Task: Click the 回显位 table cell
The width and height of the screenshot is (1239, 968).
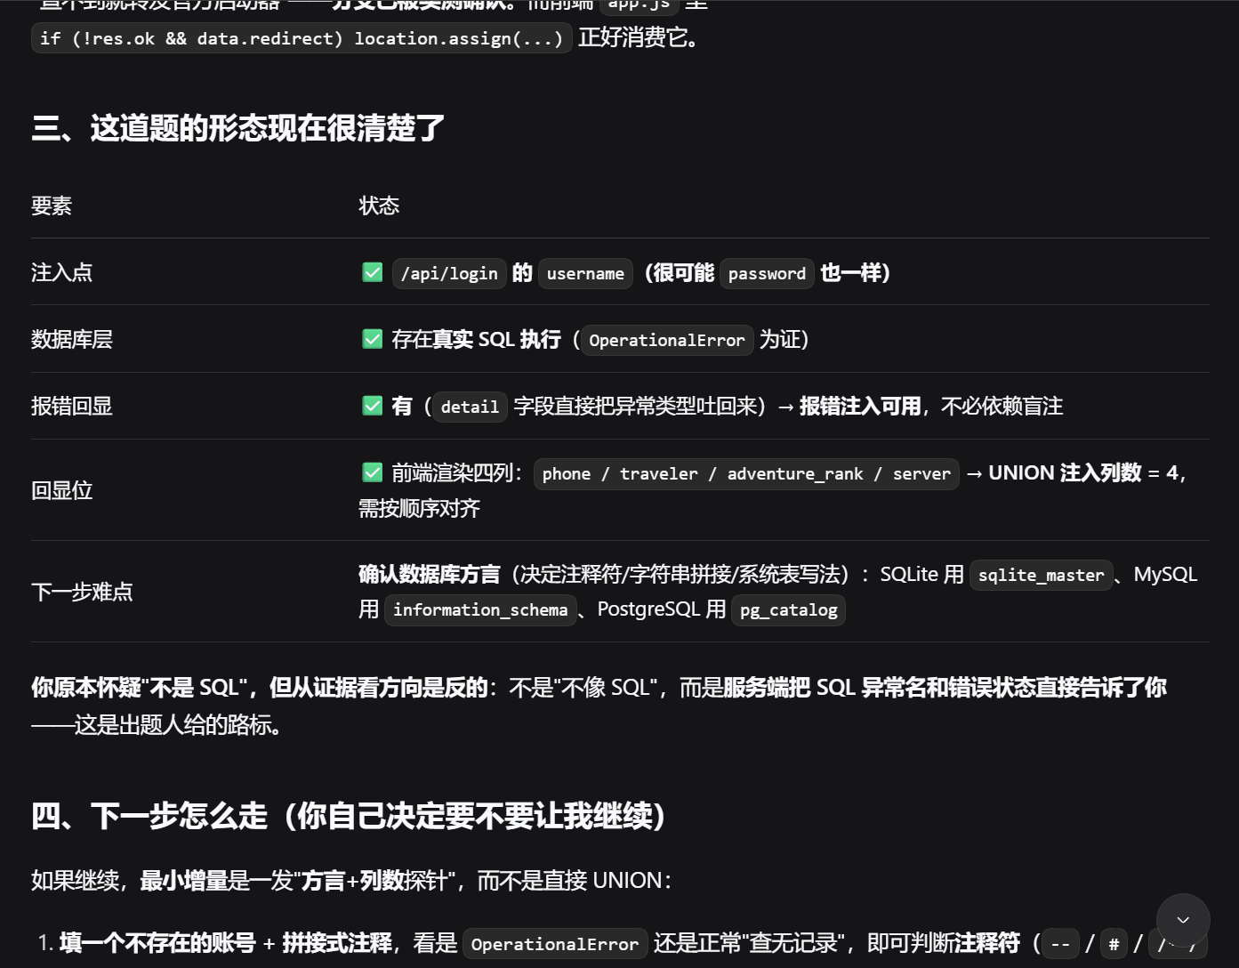Action: click(x=61, y=490)
